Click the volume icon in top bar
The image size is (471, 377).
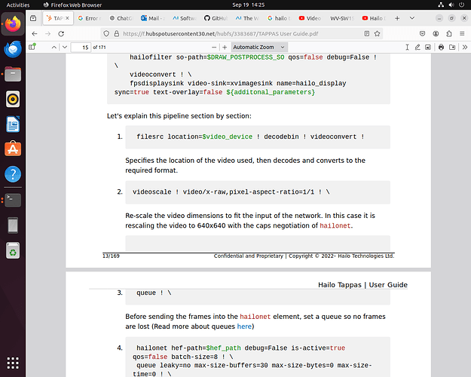pyautogui.click(x=451, y=5)
